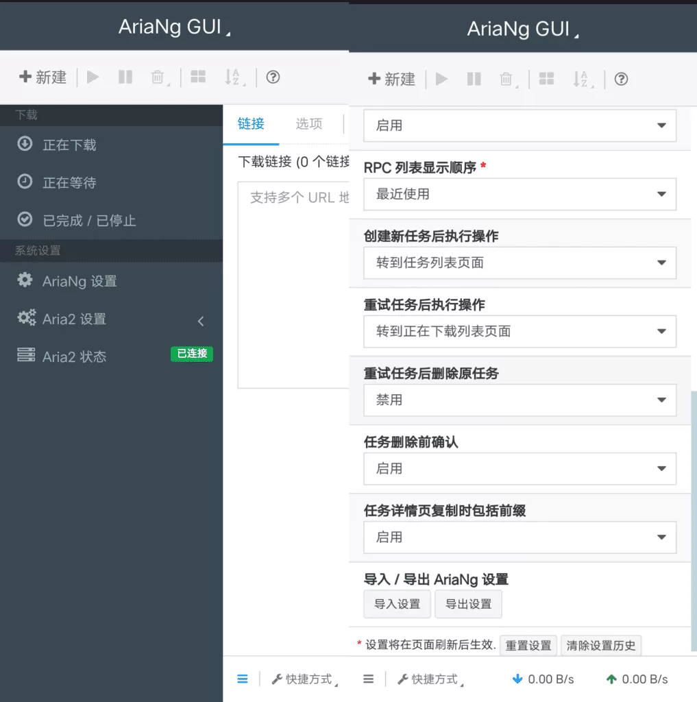Open Aria2 设置 in the sidebar
Image resolution: width=697 pixels, height=702 pixels.
tap(111, 319)
